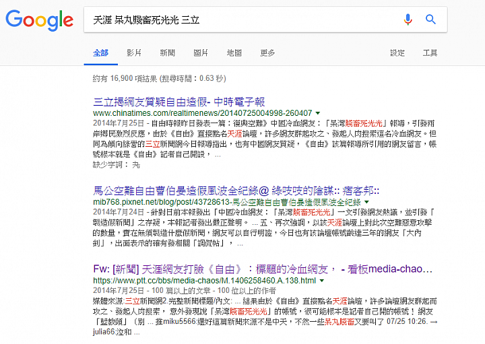
Task: Open result 三立揭網友質疑自由造假 - 中時電子報
Action: coord(179,102)
